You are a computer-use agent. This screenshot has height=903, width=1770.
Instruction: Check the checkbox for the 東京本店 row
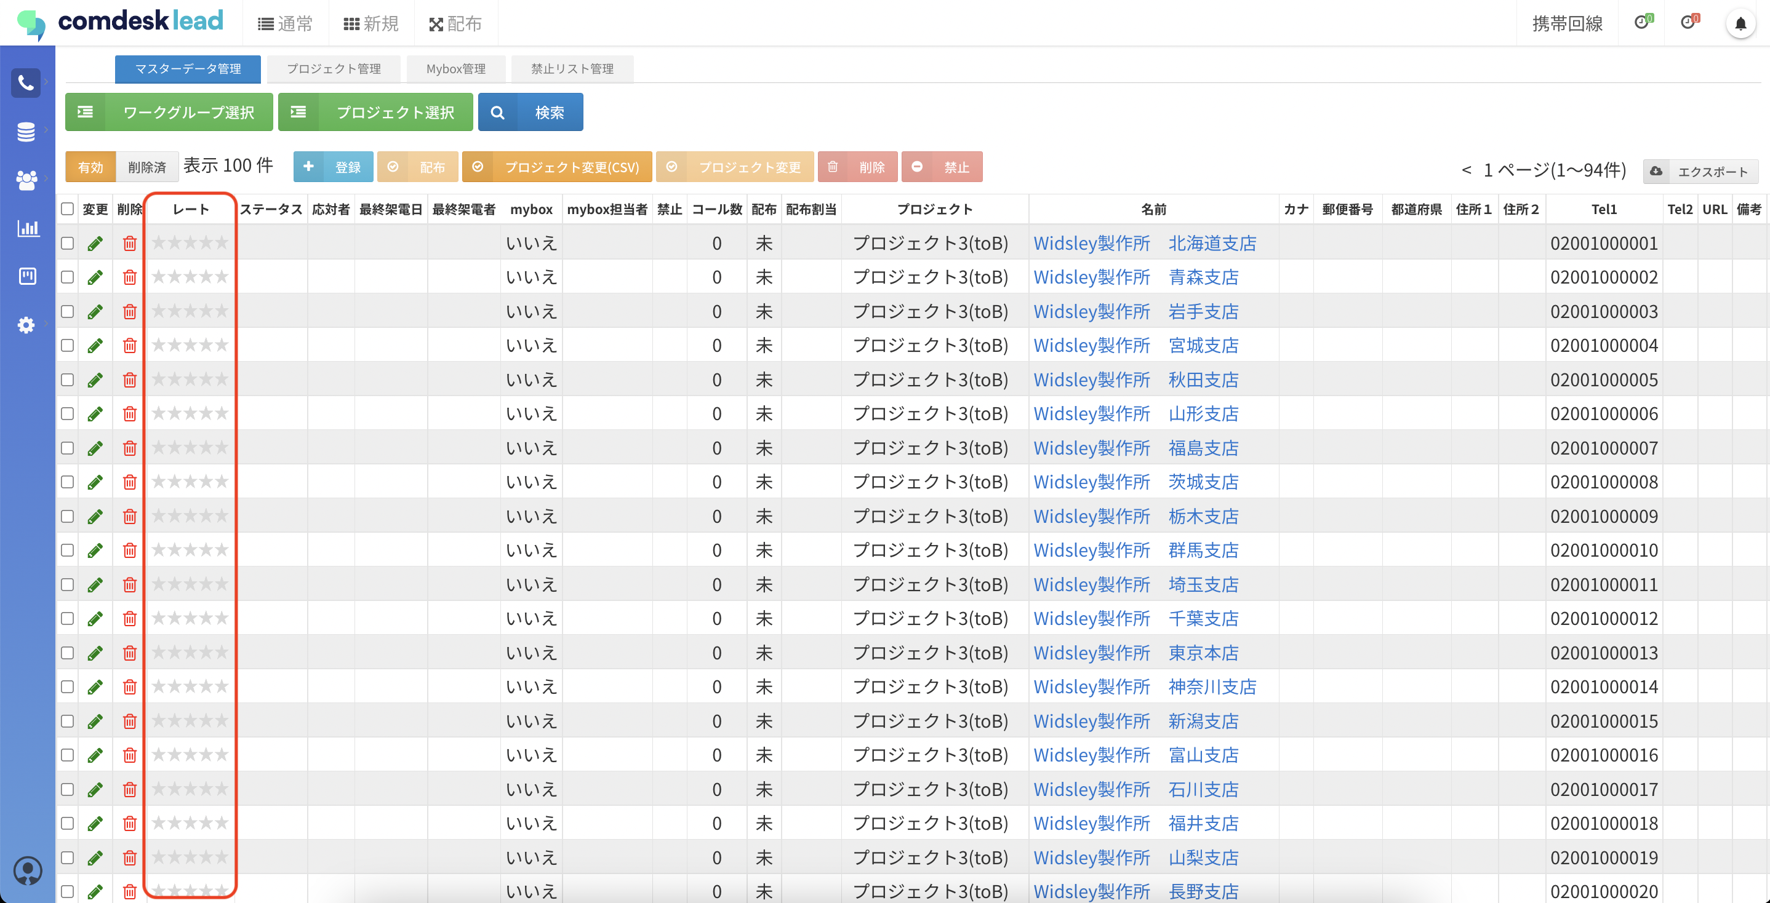coord(67,653)
